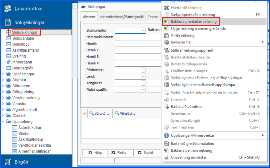
Task: Select Bakfæra prentaðan reikning menu entry
Action: (194, 22)
